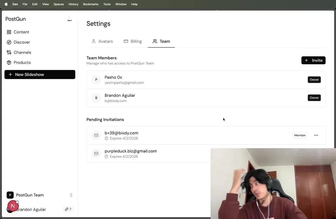
Task: Click the Products box icon
Action: click(x=9, y=62)
